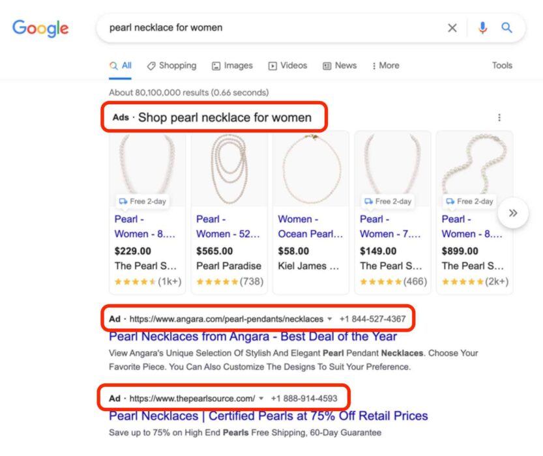Start voice search with the microphone icon
The width and height of the screenshot is (543, 456).
(x=482, y=28)
